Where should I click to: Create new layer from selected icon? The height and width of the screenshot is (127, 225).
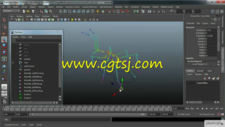(218, 78)
